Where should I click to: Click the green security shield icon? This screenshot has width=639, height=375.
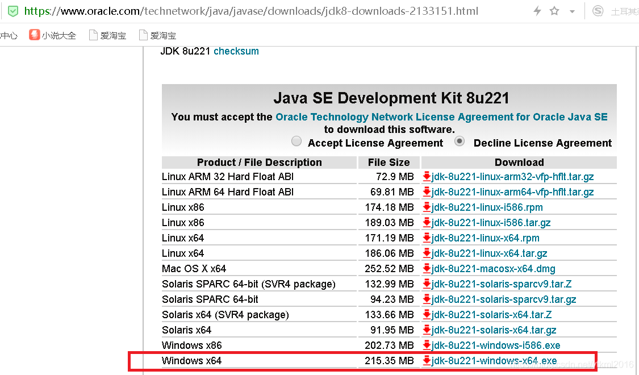click(13, 11)
